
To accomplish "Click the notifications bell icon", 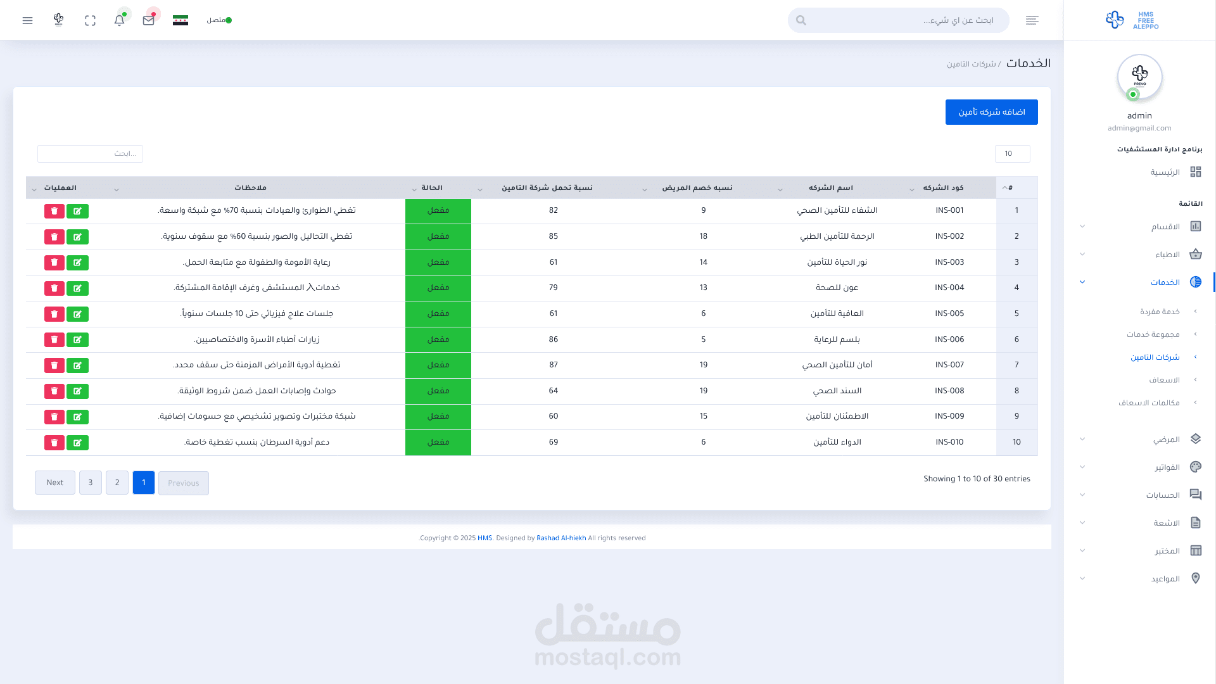I will [x=119, y=20].
